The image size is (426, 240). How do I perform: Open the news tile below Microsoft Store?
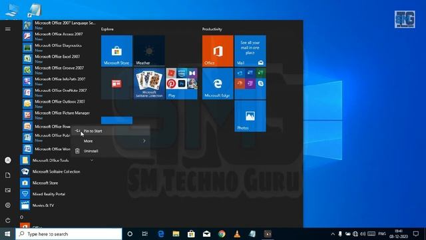(x=117, y=83)
